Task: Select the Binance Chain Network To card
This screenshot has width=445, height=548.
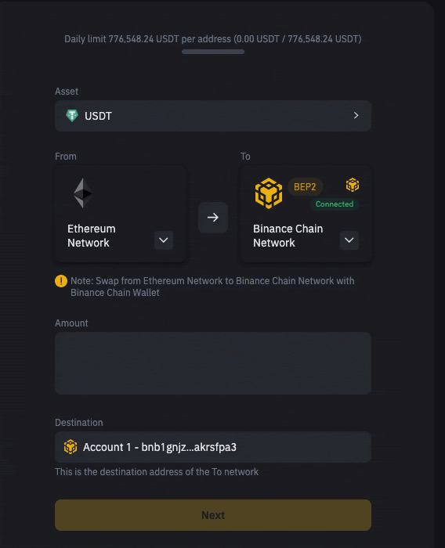Action: click(306, 214)
